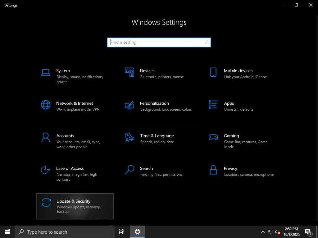The image size is (318, 238).
Task: Click 'Uninstall, defaults' description
Action: (239, 109)
